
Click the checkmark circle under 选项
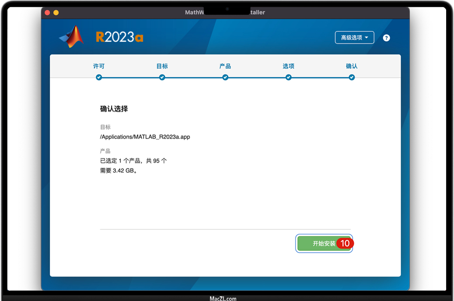tap(289, 77)
